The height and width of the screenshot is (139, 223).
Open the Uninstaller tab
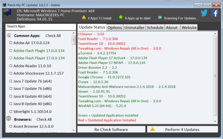click(134, 27)
